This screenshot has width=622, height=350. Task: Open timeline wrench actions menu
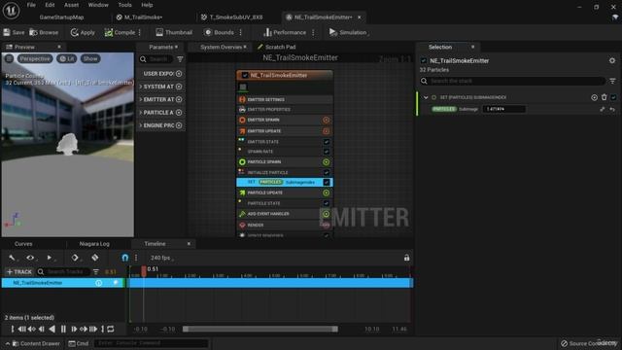click(x=13, y=258)
